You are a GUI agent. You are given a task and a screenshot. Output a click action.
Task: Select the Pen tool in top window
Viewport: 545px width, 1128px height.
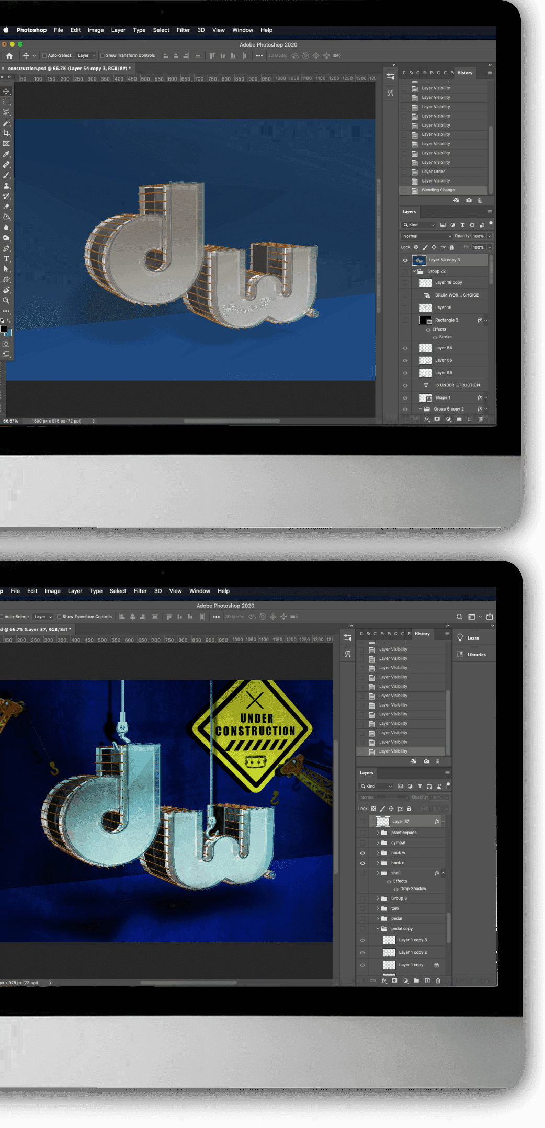6,248
